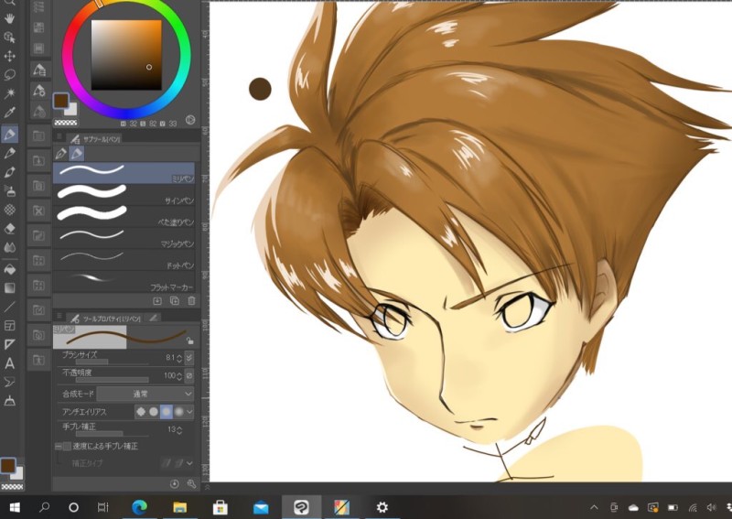Choose the フラットマーカー sub tool

click(124, 281)
